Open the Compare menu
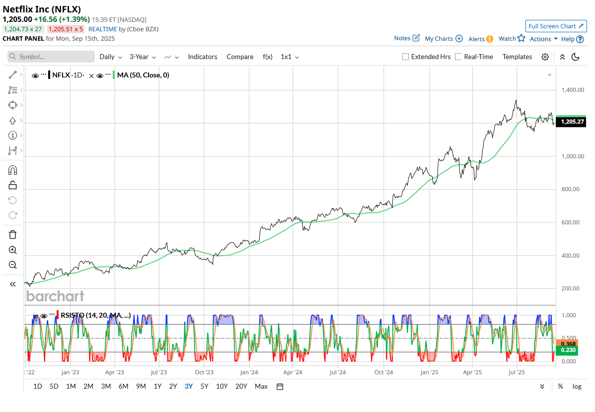 (240, 57)
